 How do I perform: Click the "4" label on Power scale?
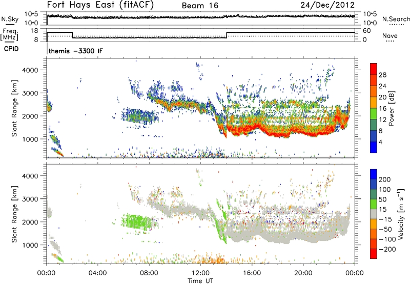[x=380, y=142]
